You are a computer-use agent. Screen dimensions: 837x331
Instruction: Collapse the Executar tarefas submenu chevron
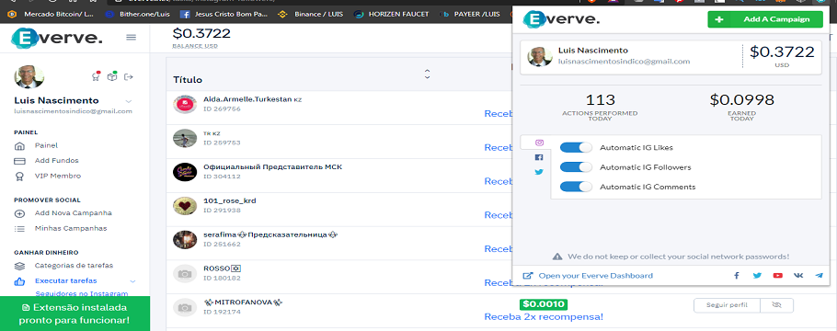pyautogui.click(x=133, y=281)
